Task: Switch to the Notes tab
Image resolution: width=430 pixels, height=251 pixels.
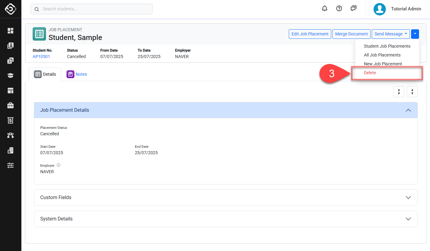Action: (77, 74)
